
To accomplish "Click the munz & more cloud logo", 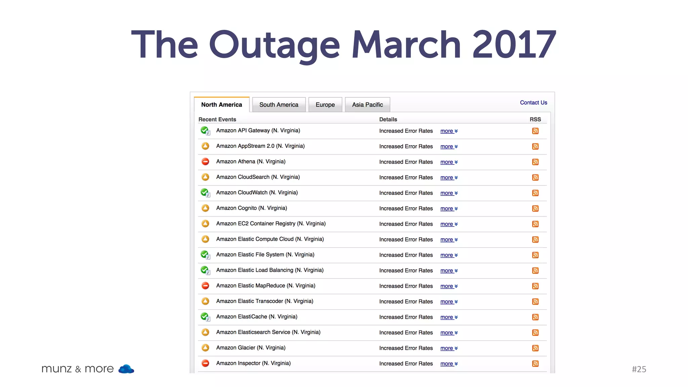I will tap(126, 369).
